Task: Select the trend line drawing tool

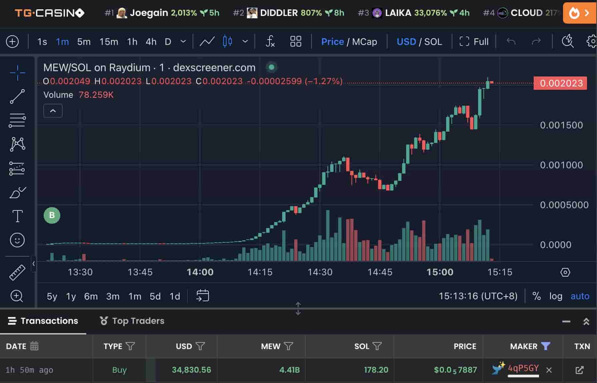Action: click(18, 96)
